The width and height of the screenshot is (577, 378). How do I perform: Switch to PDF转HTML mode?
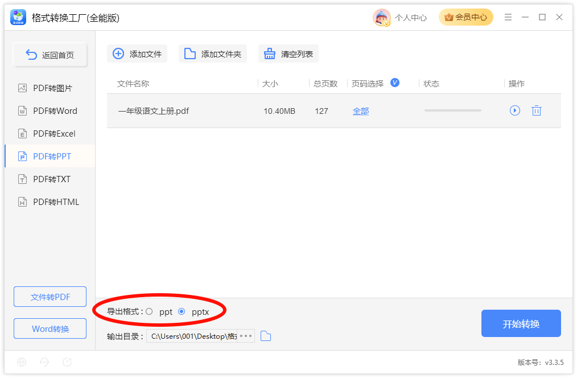pos(50,202)
